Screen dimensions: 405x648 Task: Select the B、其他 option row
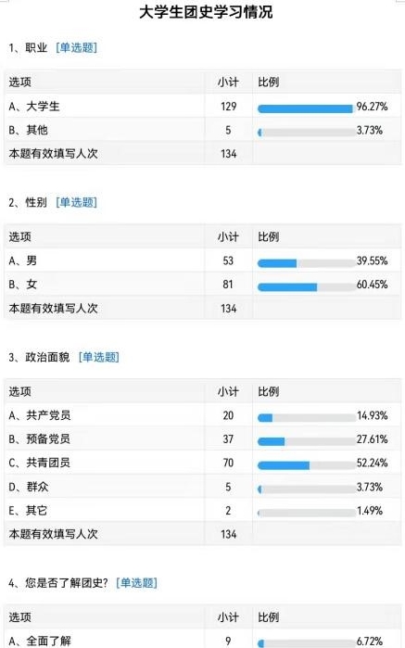202,130
